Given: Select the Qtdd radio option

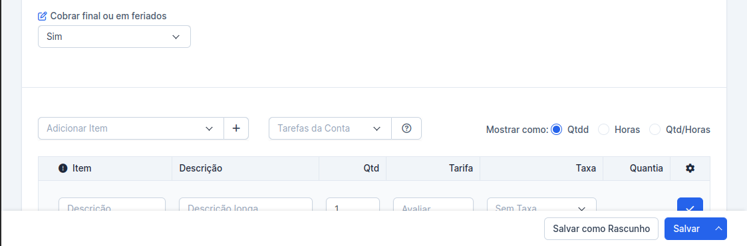Looking at the screenshot, I should (x=556, y=130).
